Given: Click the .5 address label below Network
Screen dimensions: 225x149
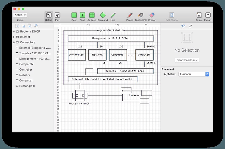Looking at the screenshot, I should 104,63.
